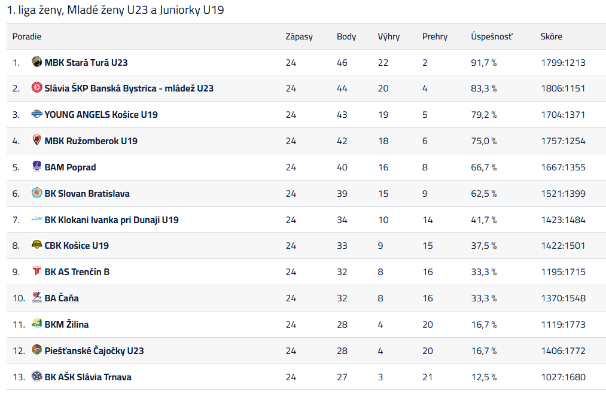The image size is (606, 400).
Task: Click the Zápasy column header
Action: tap(299, 36)
